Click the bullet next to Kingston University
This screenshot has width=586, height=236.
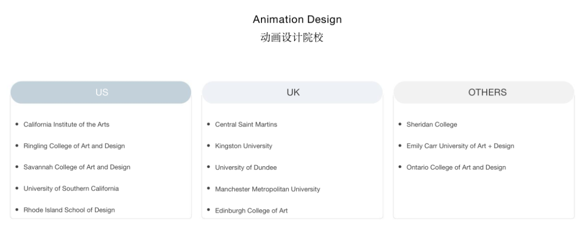[x=209, y=146]
